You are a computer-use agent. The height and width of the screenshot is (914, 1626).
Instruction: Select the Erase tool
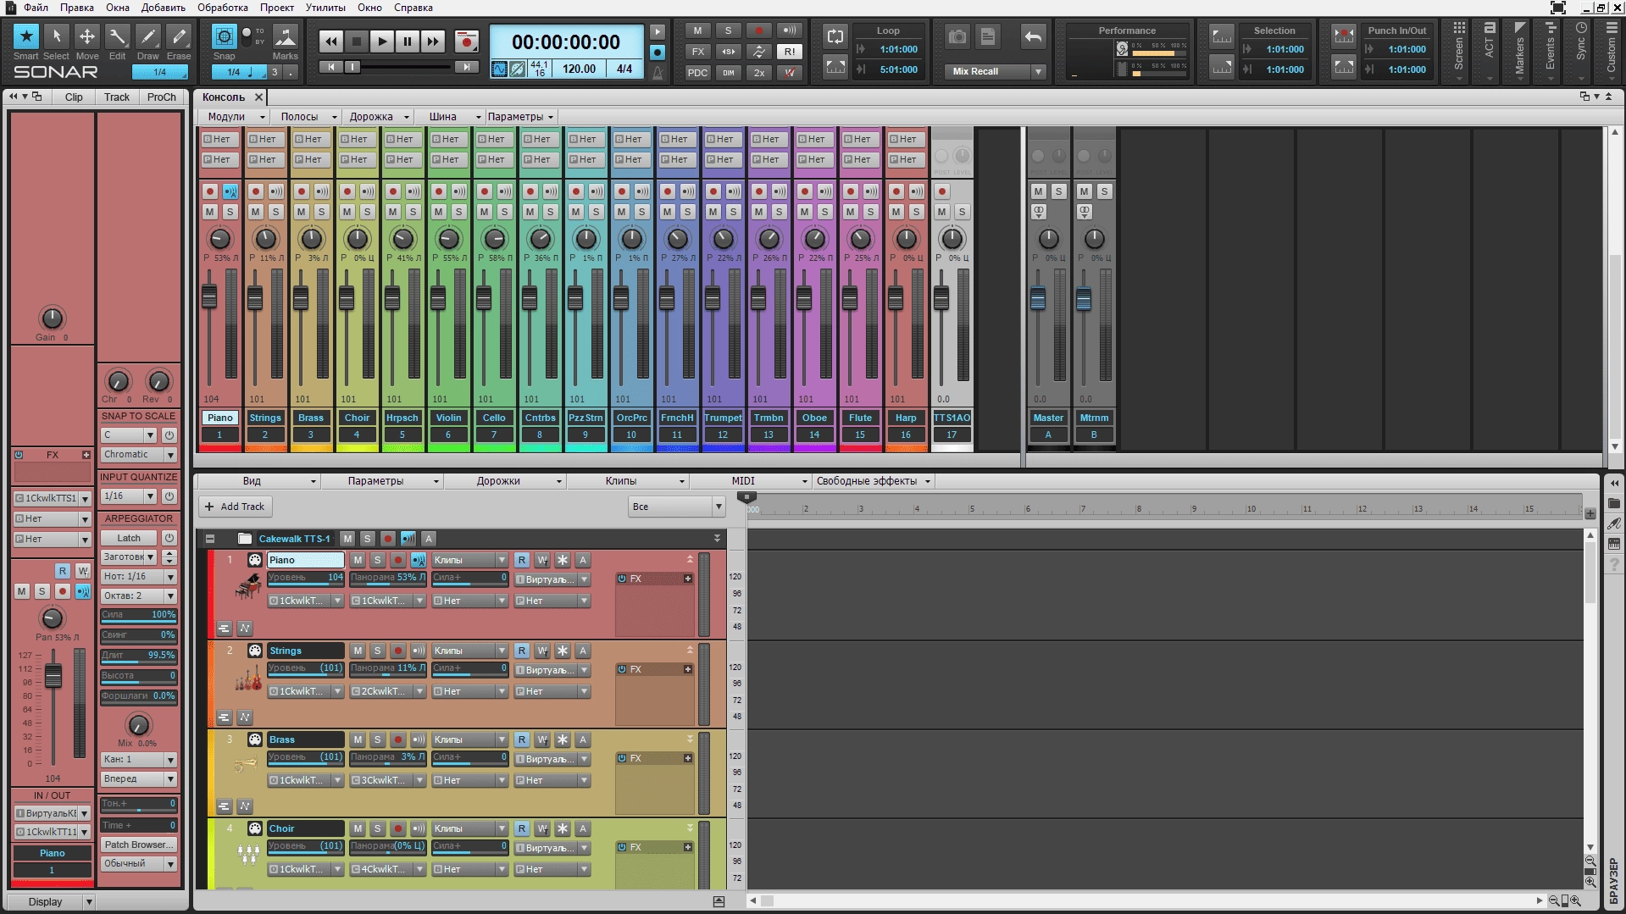179,36
